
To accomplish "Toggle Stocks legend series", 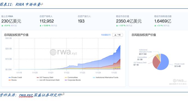I will (x=13, y=80).
